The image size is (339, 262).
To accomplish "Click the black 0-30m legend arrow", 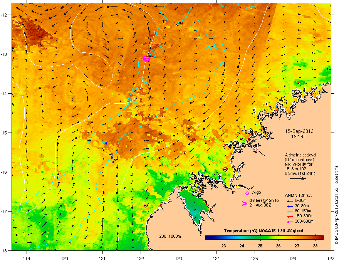I will (x=290, y=201).
